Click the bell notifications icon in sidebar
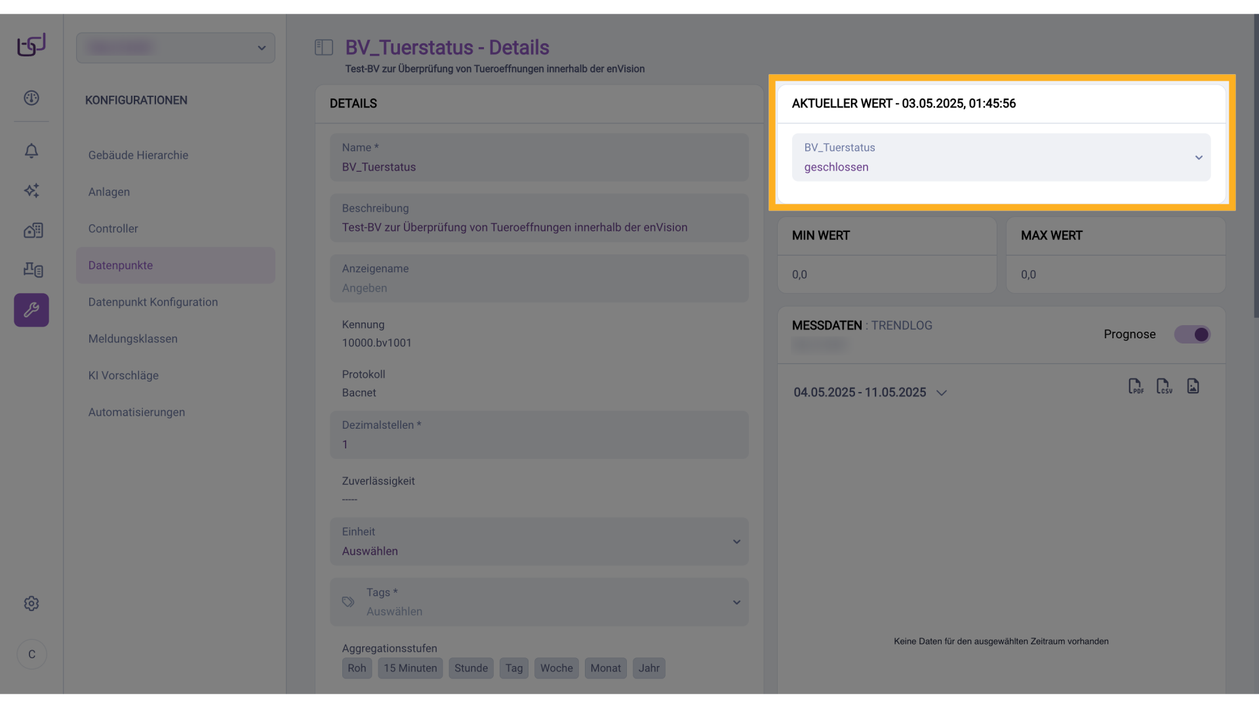Screen dimensions: 1259x708 pyautogui.click(x=31, y=151)
